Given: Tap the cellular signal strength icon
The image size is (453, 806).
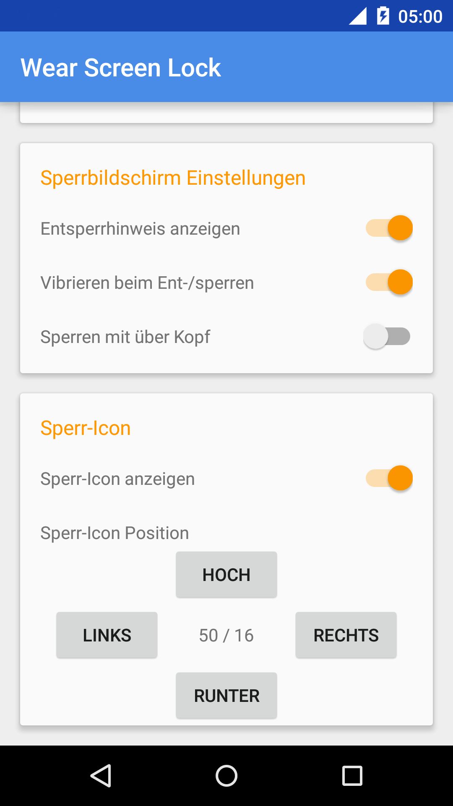Looking at the screenshot, I should click(358, 16).
